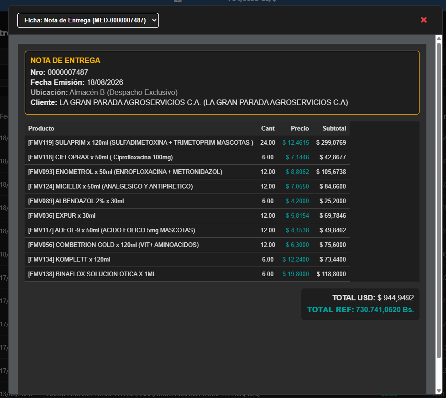Click the subtotal $ 299,0769

pyautogui.click(x=331, y=142)
